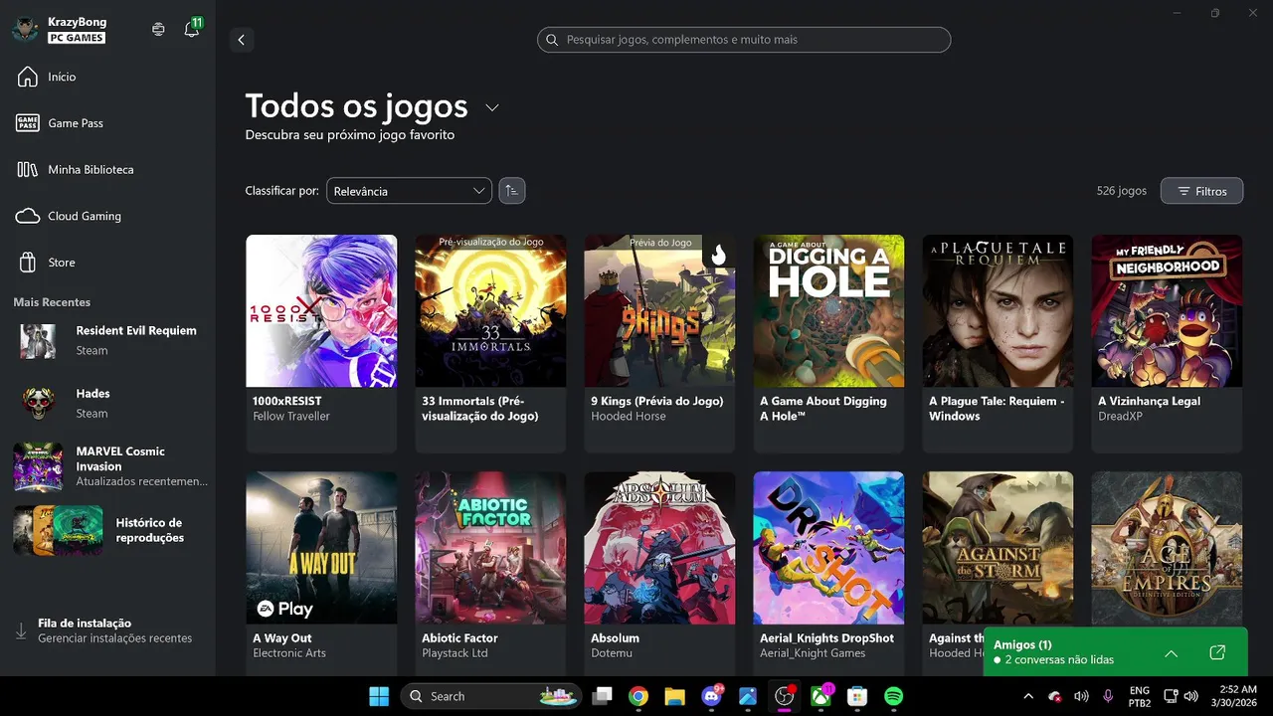
Task: Open Início home in sidebar
Action: pyautogui.click(x=107, y=77)
